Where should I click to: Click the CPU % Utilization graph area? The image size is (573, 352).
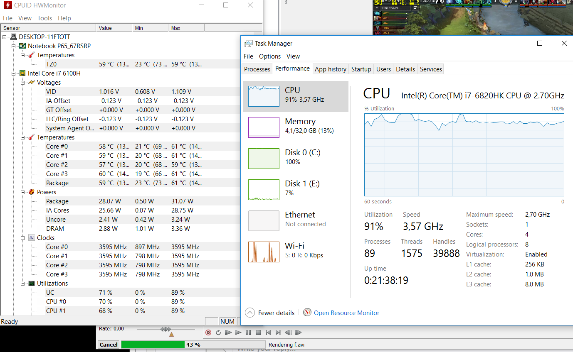click(464, 154)
